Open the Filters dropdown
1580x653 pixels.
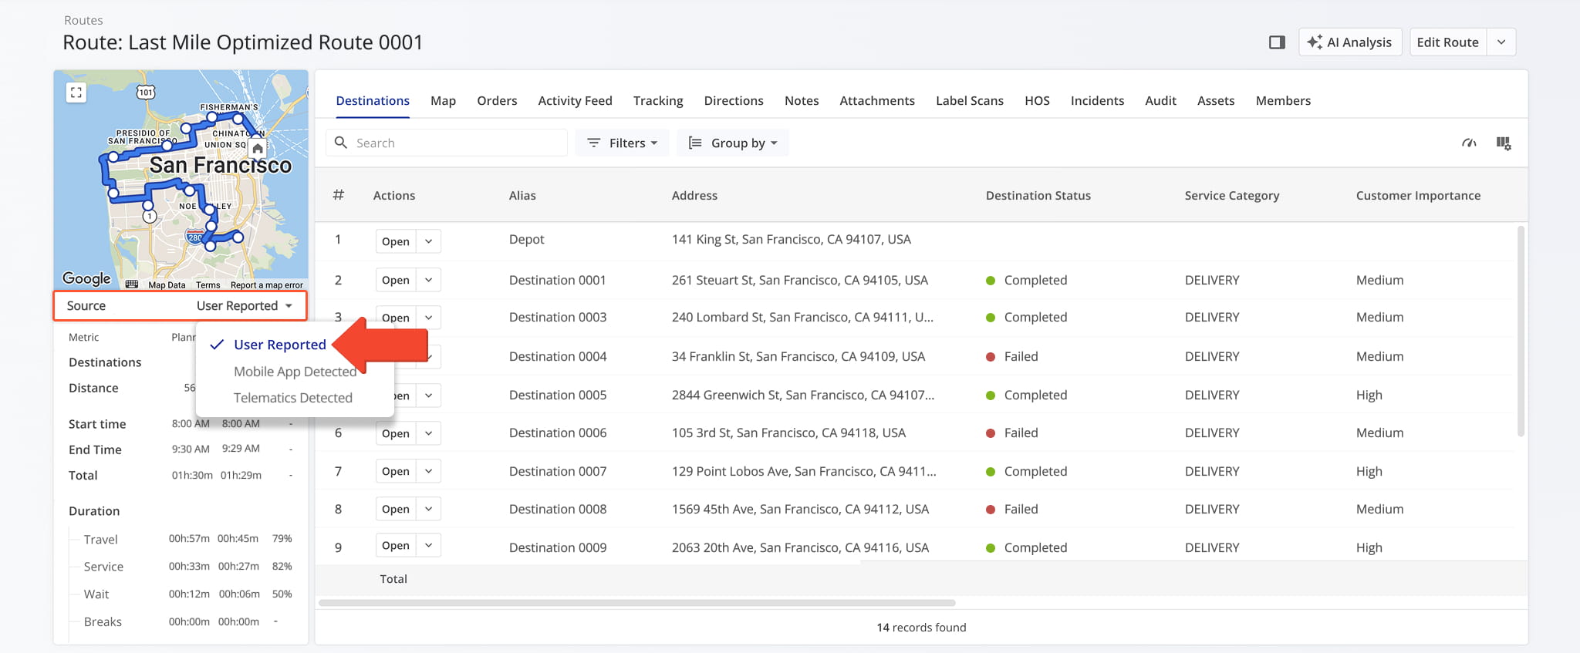click(622, 143)
